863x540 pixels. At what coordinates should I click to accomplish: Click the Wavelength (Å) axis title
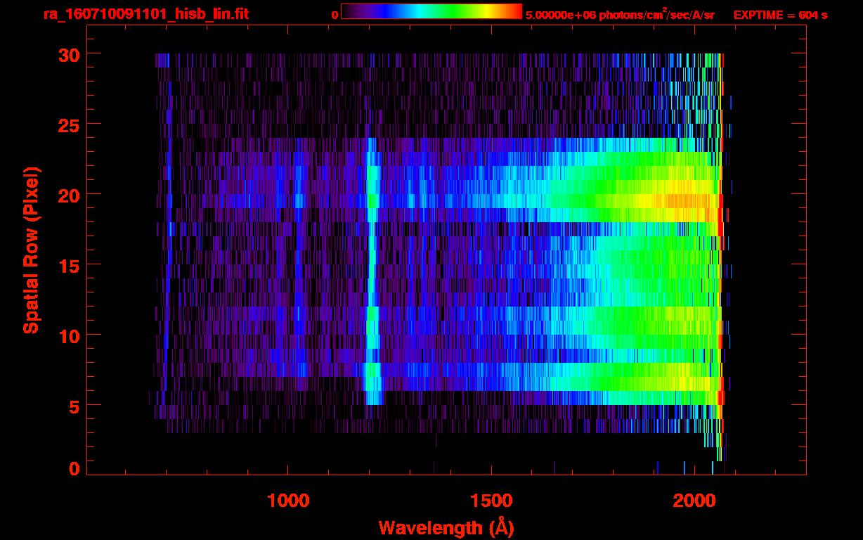click(x=446, y=527)
